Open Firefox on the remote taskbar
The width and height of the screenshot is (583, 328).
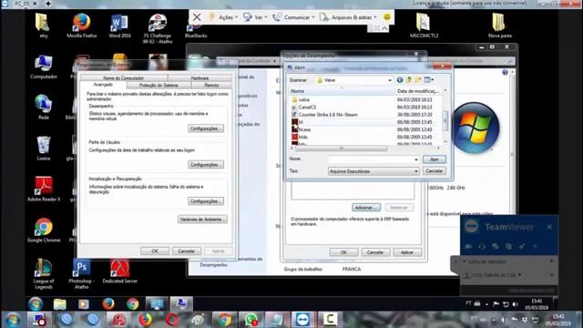108,303
